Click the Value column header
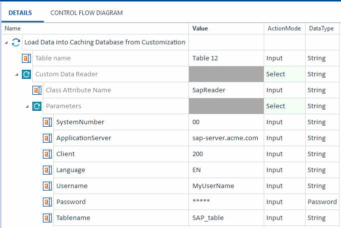Screen dimensions: 341x228 (x=200, y=28)
